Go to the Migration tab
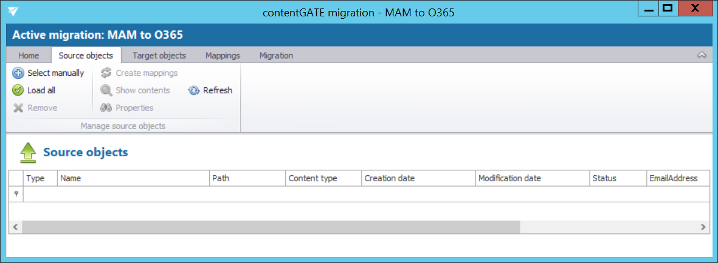The width and height of the screenshot is (718, 263). (x=276, y=55)
